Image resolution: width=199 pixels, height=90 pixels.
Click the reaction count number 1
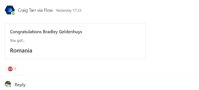15,69
